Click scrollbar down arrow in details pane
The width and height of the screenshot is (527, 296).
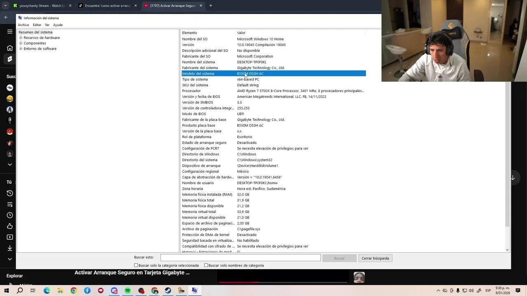pyautogui.click(x=507, y=250)
